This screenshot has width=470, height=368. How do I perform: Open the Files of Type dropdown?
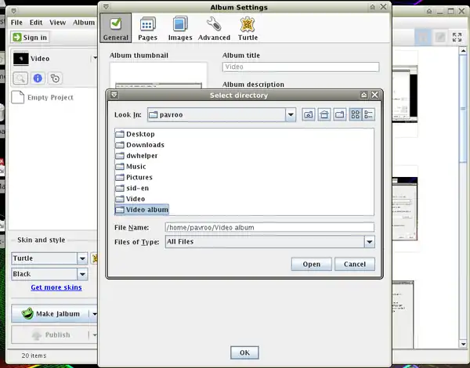coord(368,242)
